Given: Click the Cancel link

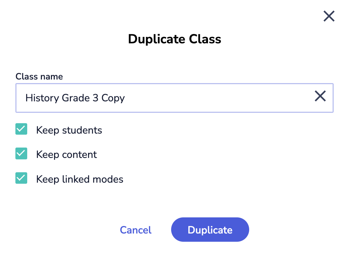Looking at the screenshot, I should [x=136, y=230].
